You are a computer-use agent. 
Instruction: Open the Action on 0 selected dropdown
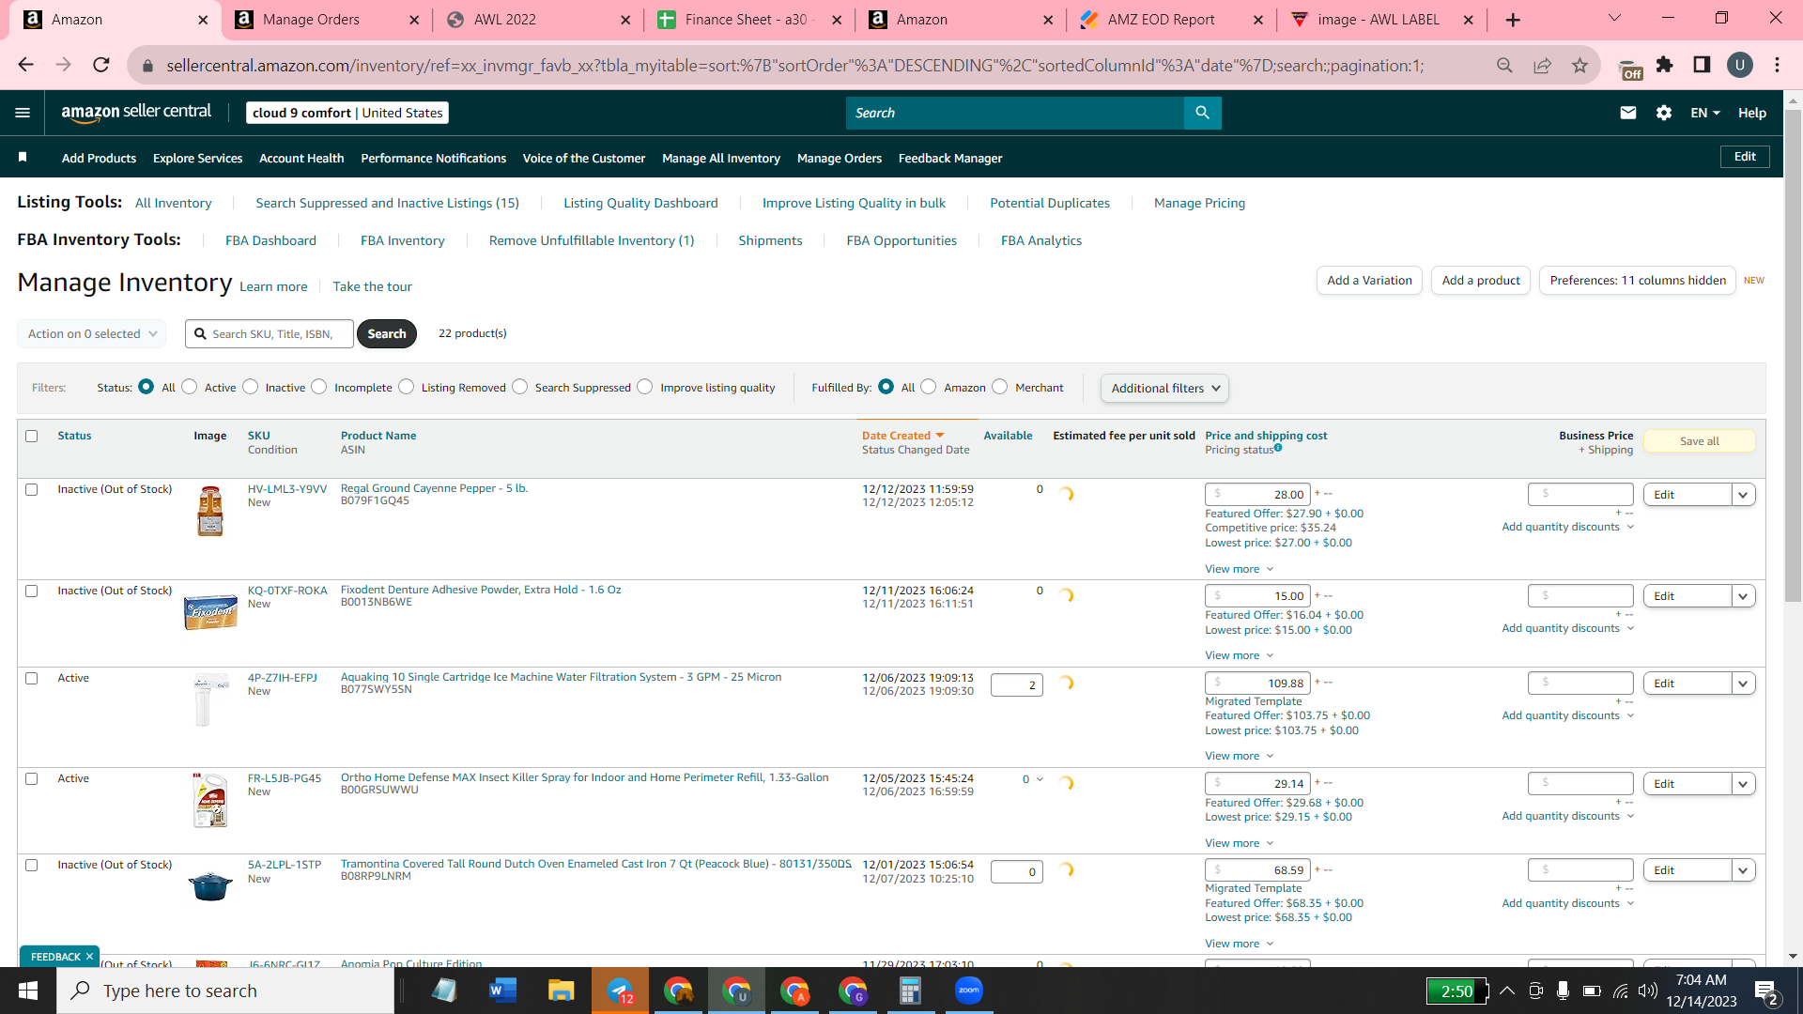[x=91, y=333]
